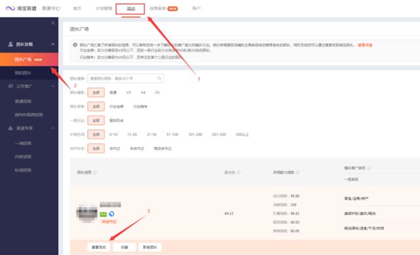Image resolution: width=420 pixels, height=255 pixels.
Task: Select the V4 level filter
Action: click(x=143, y=92)
